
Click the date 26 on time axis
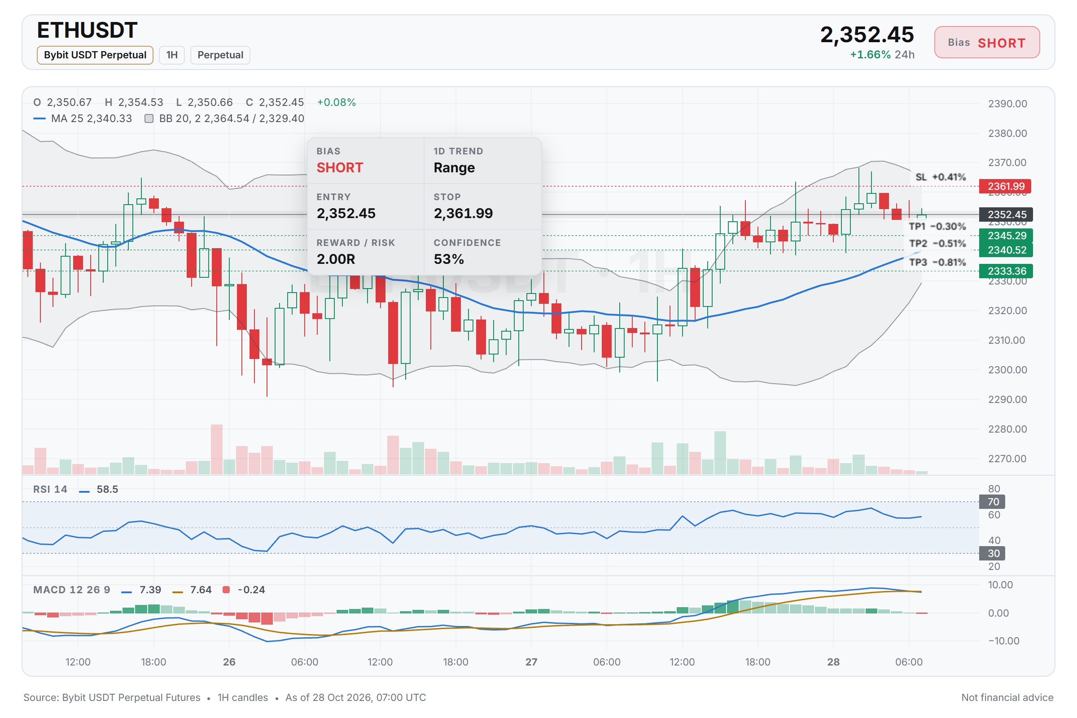pyautogui.click(x=229, y=661)
